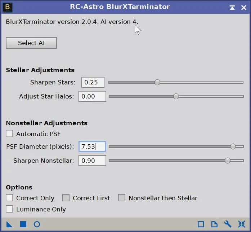Click the 'Stellar Adjustments' heading

(x=40, y=70)
